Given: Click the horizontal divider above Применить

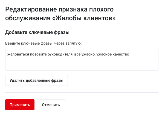Looking at the screenshot, I should (82, 93).
